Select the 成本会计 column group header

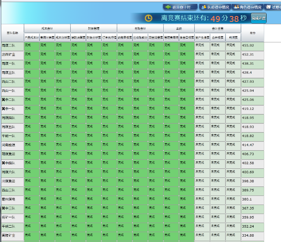click(47, 28)
